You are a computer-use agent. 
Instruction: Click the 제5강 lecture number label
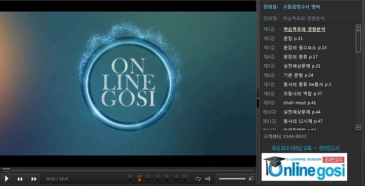269,66
